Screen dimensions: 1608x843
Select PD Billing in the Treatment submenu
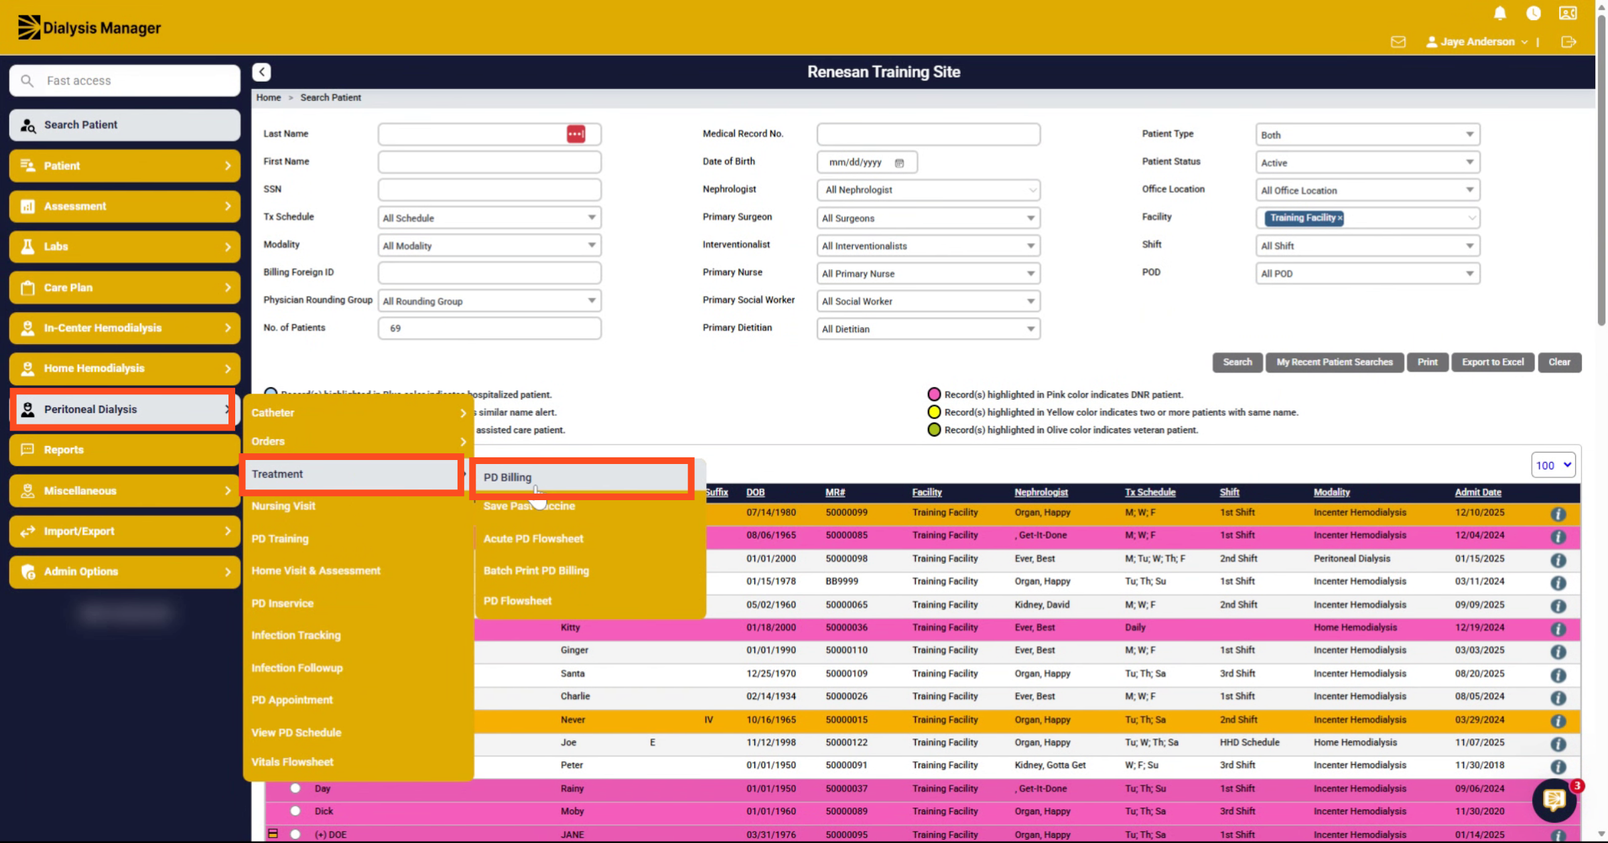[x=582, y=477]
